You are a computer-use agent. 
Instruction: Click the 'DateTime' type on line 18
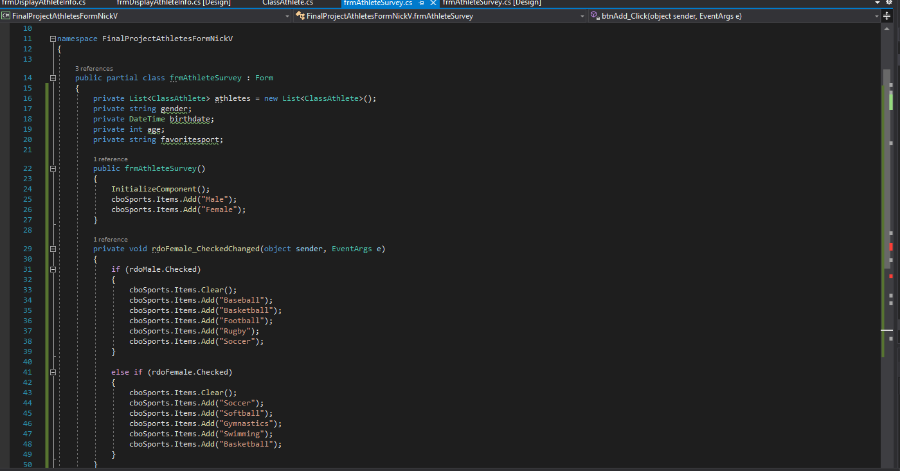point(147,120)
